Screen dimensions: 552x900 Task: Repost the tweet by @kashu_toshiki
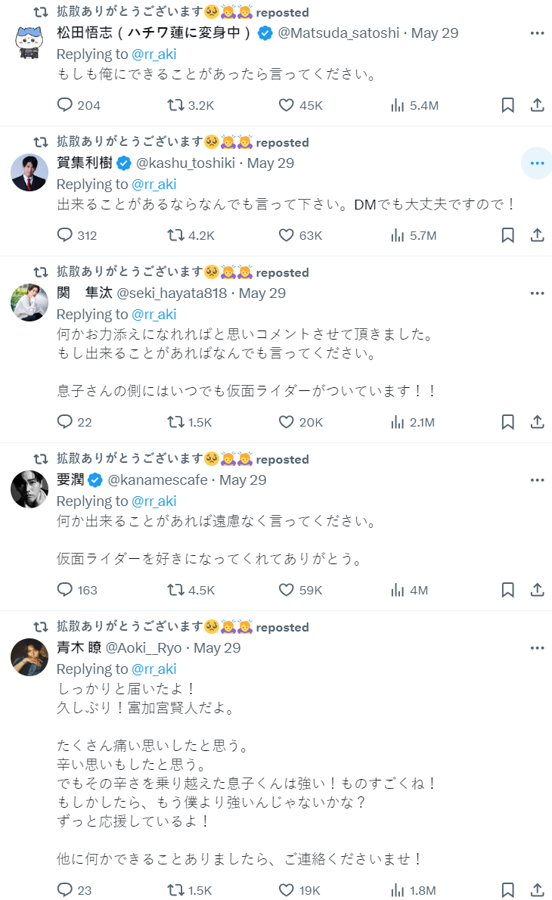click(175, 235)
